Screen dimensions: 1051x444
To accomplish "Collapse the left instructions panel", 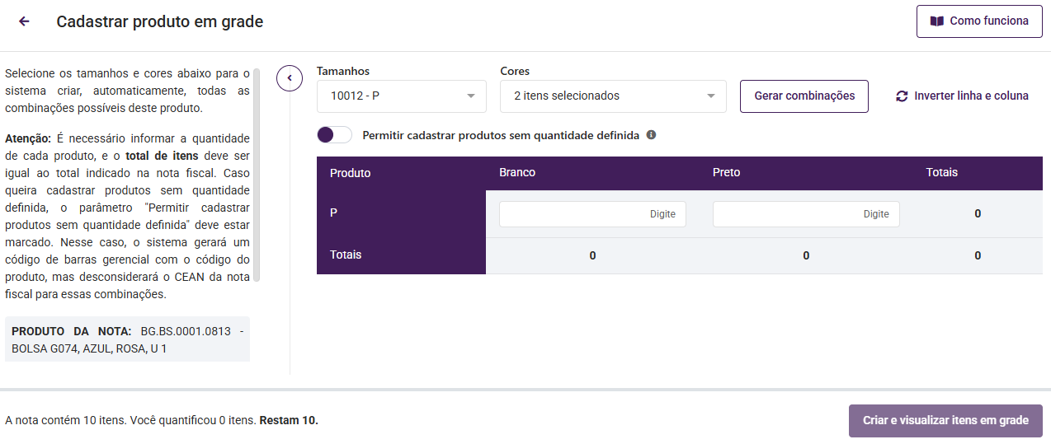I will (290, 78).
